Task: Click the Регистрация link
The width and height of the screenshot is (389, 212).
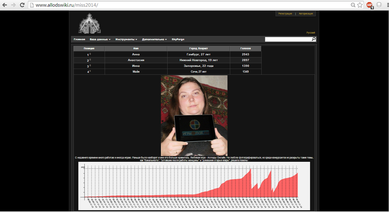Action: [x=285, y=14]
